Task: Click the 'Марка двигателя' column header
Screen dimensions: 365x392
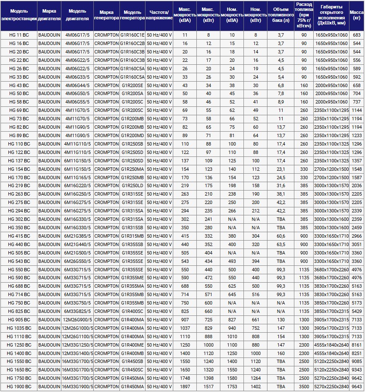Action: (49, 15)
